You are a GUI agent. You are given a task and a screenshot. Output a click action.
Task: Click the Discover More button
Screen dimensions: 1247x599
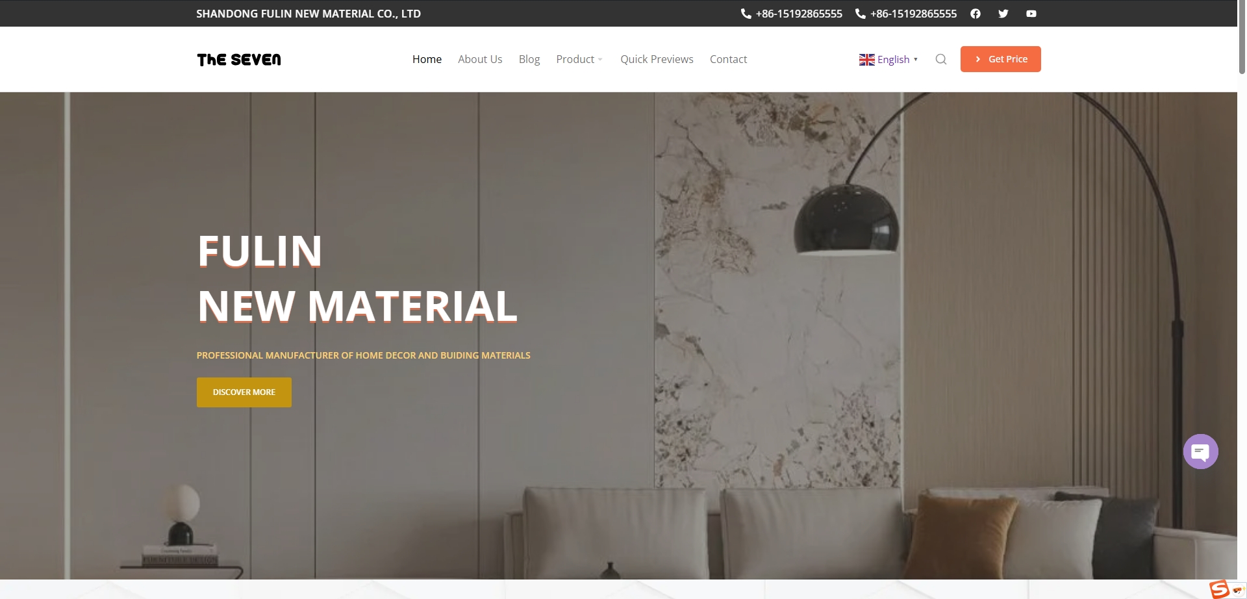[244, 392]
